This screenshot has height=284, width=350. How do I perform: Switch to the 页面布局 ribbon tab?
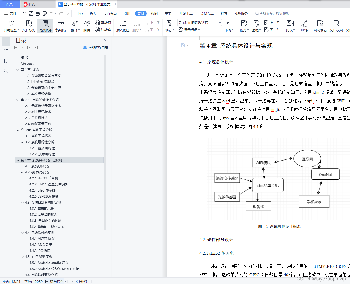point(110,13)
